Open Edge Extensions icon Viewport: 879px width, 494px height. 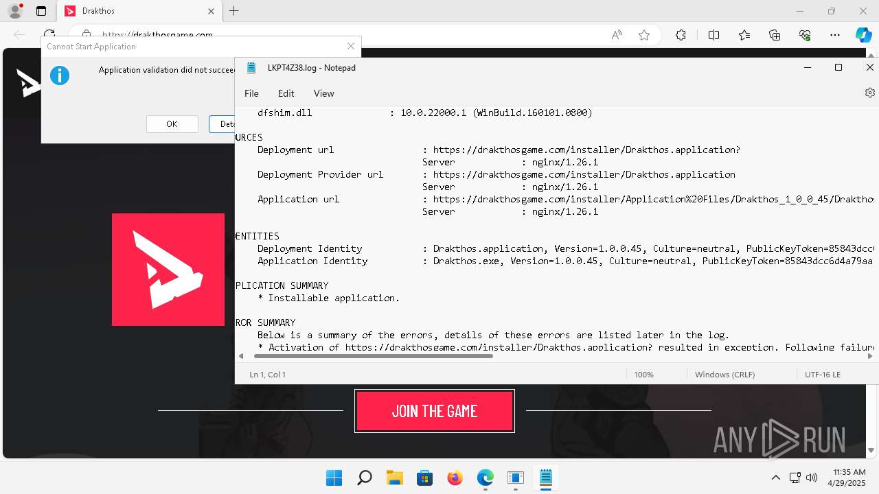pyautogui.click(x=681, y=35)
